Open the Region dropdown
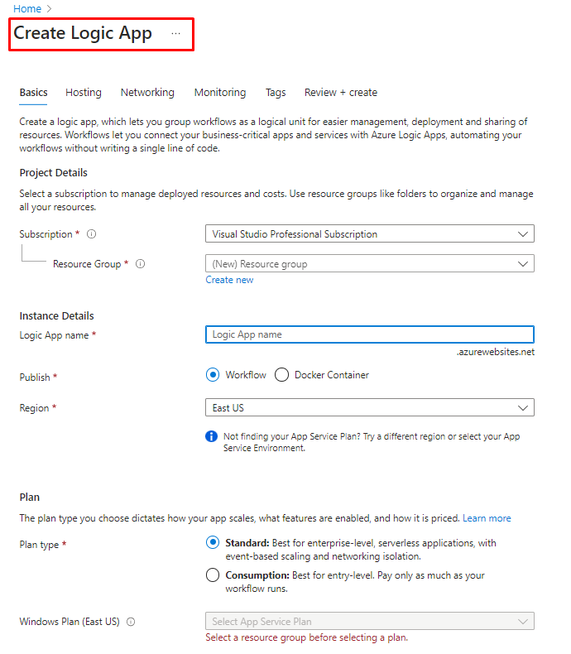 (x=369, y=408)
